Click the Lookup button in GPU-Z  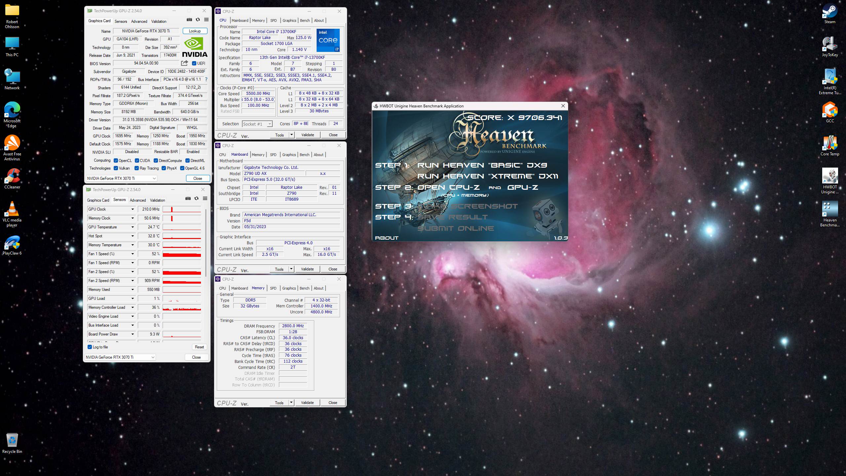(195, 31)
